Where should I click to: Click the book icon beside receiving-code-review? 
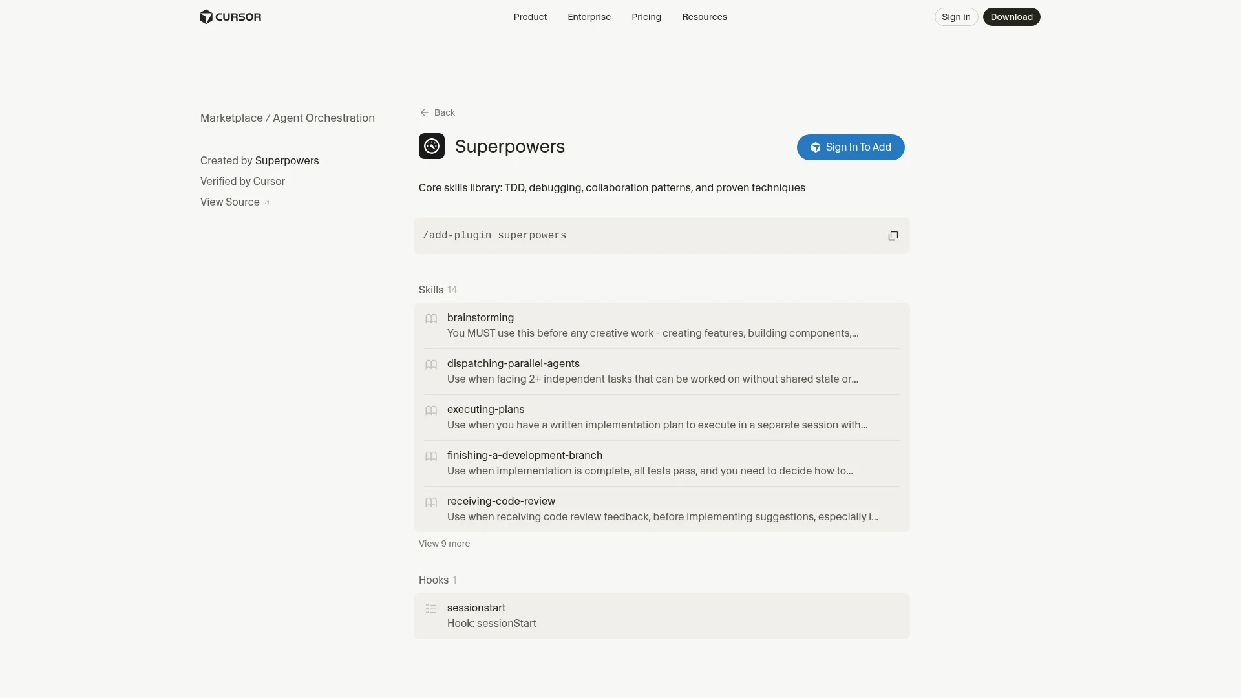431,502
